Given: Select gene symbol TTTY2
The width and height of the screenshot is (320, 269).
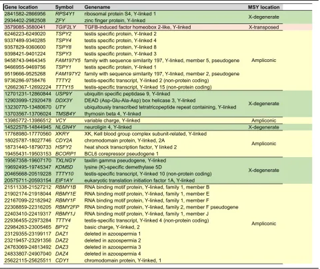Looking at the screenshot, I should [x=63, y=81].
